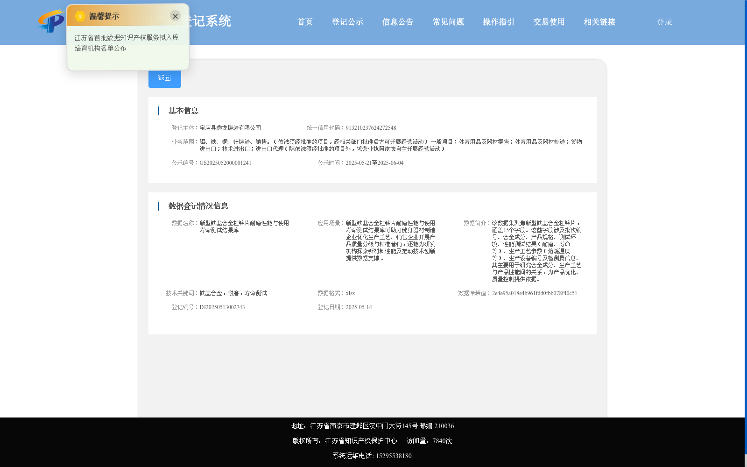Open the 相关链接 menu
Screen dimensions: 747x467
[x=599, y=22]
